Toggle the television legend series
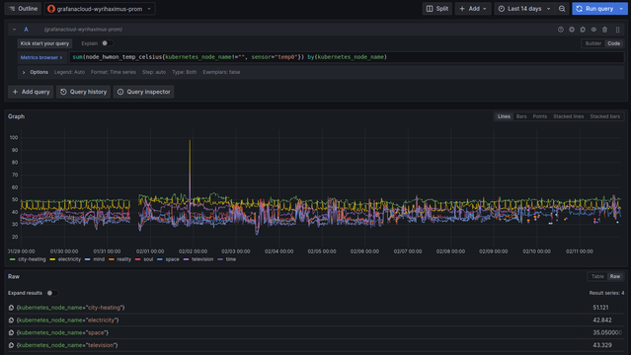 point(202,259)
